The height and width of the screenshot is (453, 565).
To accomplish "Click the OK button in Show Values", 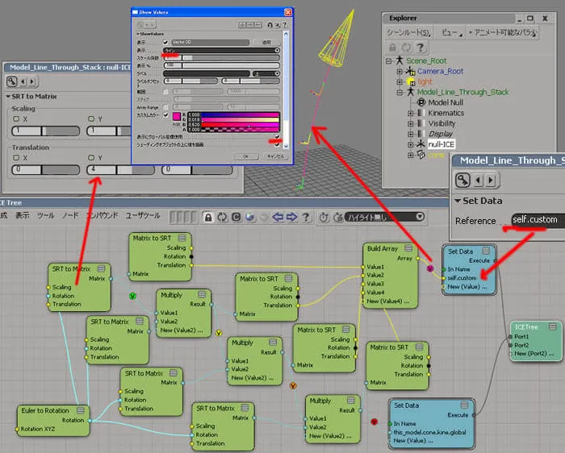I will tap(245, 156).
